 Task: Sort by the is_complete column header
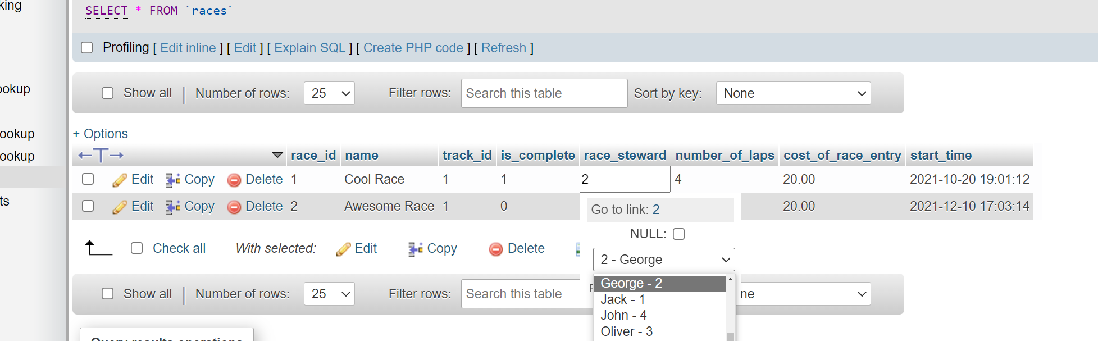[x=538, y=155]
